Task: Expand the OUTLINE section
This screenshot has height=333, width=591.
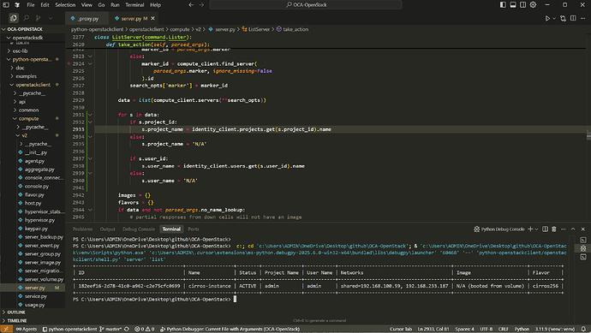Action: click(16, 312)
